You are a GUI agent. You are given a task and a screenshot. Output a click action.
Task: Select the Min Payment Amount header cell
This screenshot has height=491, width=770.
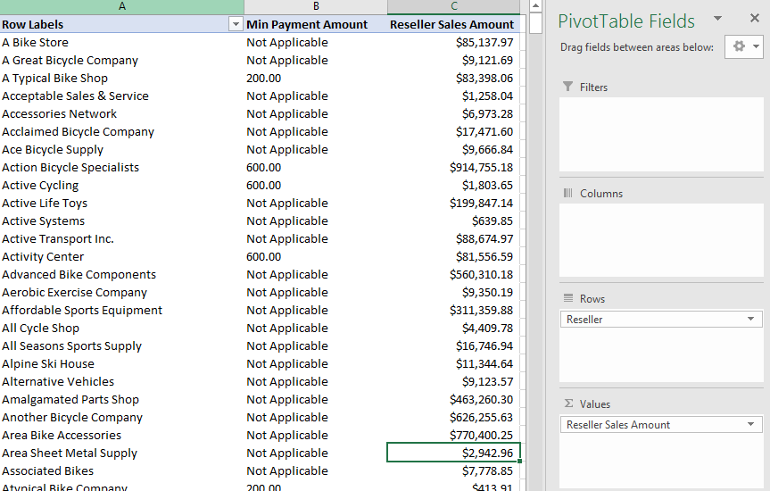307,25
